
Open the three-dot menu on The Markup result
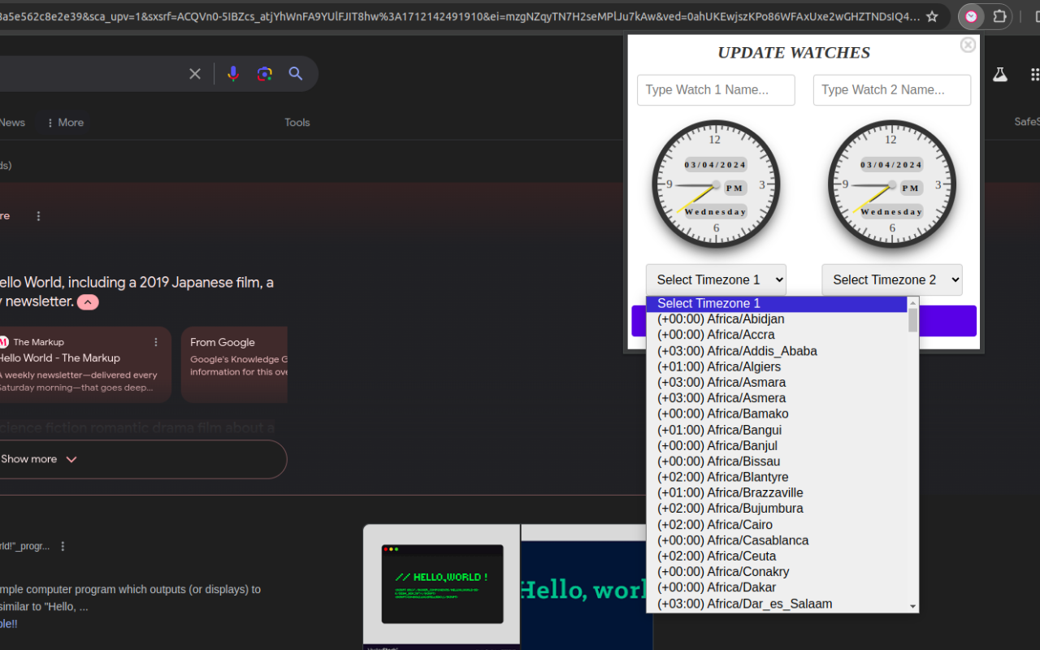(157, 341)
